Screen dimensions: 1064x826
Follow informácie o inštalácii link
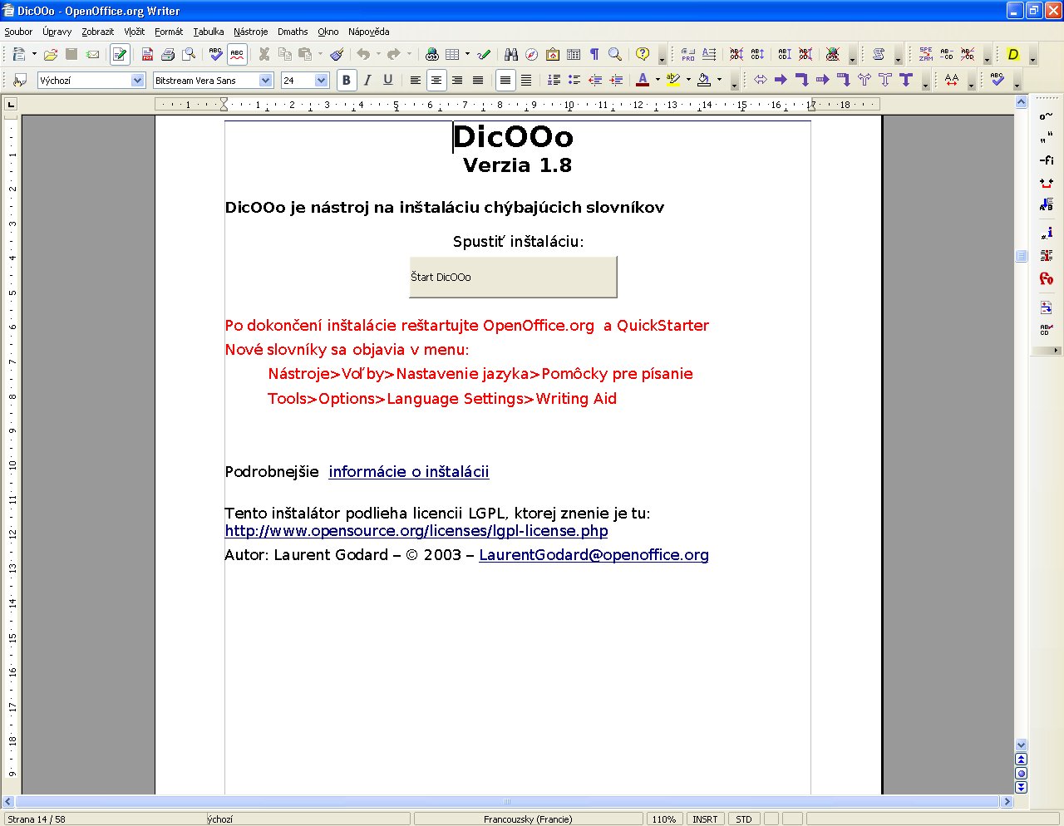(409, 472)
